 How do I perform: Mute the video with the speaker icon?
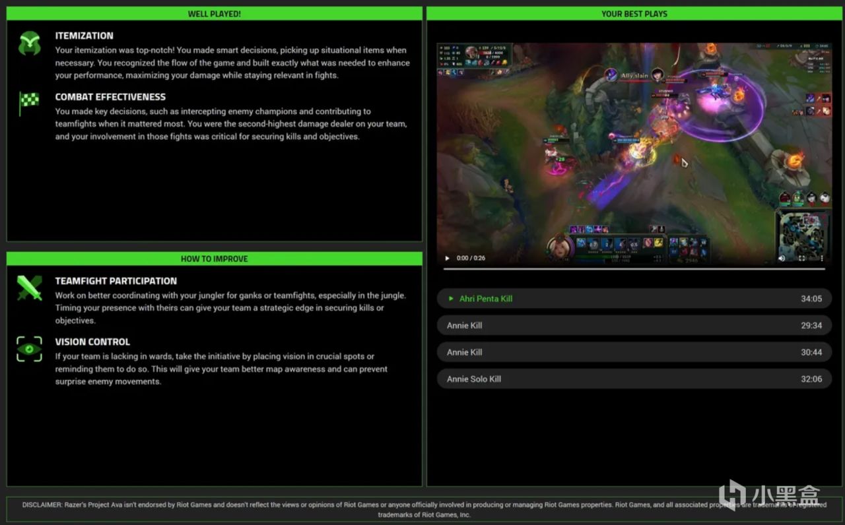pyautogui.click(x=782, y=258)
